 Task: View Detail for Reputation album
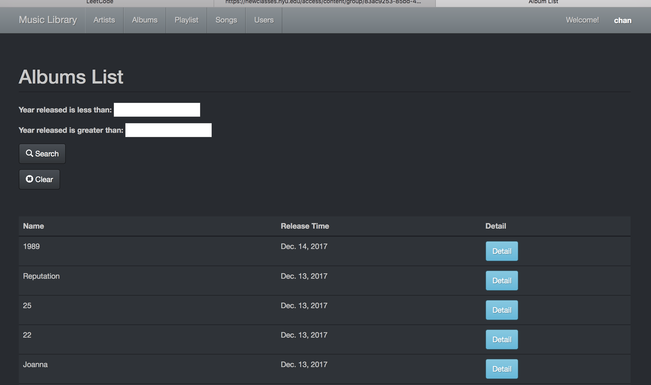[x=502, y=281]
